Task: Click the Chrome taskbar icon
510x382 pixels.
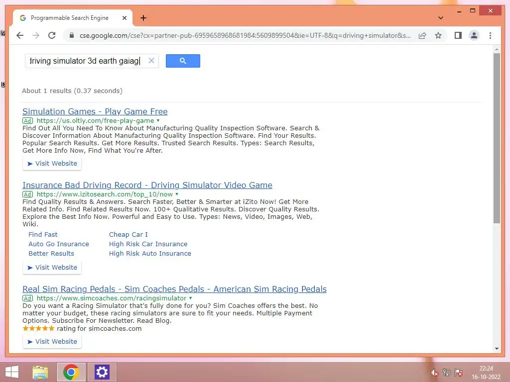Action: 71,372
